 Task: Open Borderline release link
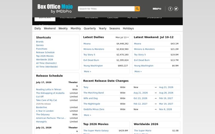coord(42,107)
